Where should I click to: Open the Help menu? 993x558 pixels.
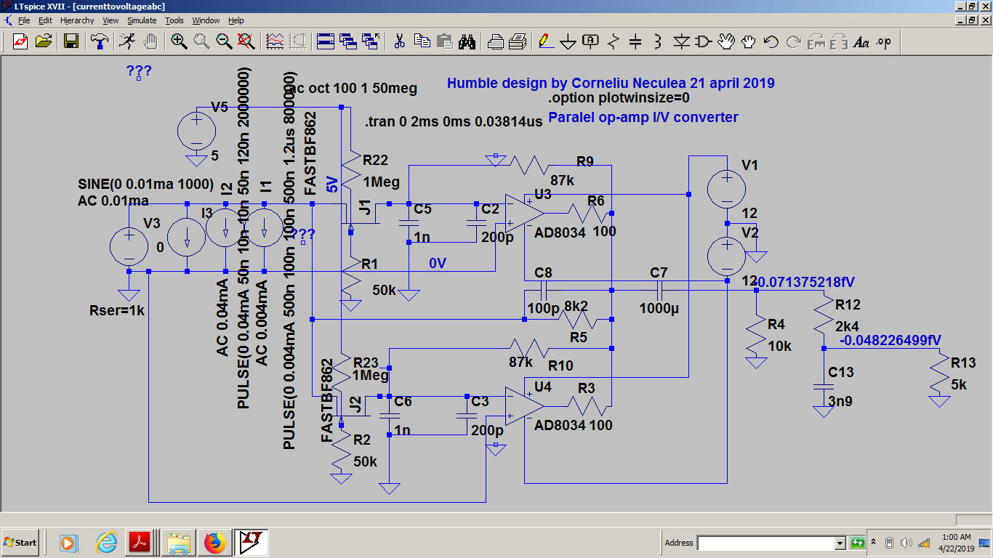pos(236,20)
